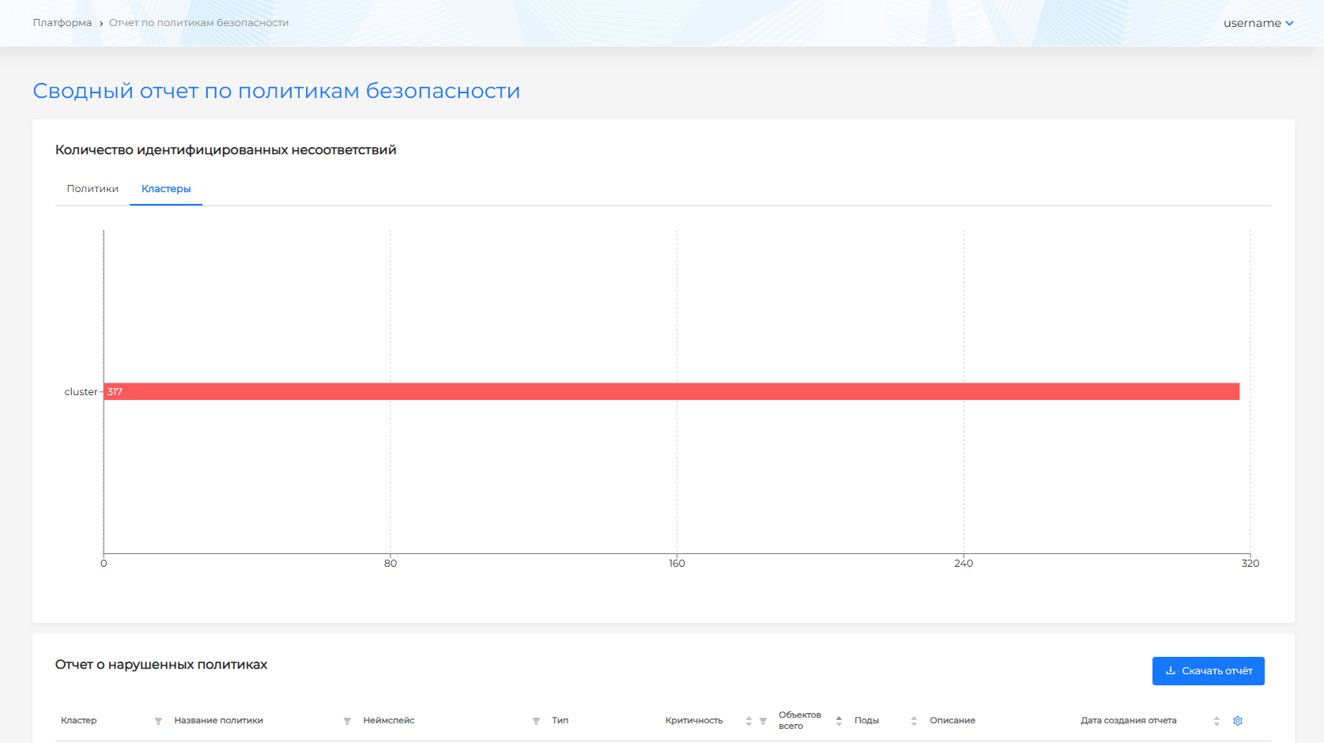This screenshot has width=1324, height=743.
Task: Click the Описание column header
Action: click(x=952, y=721)
